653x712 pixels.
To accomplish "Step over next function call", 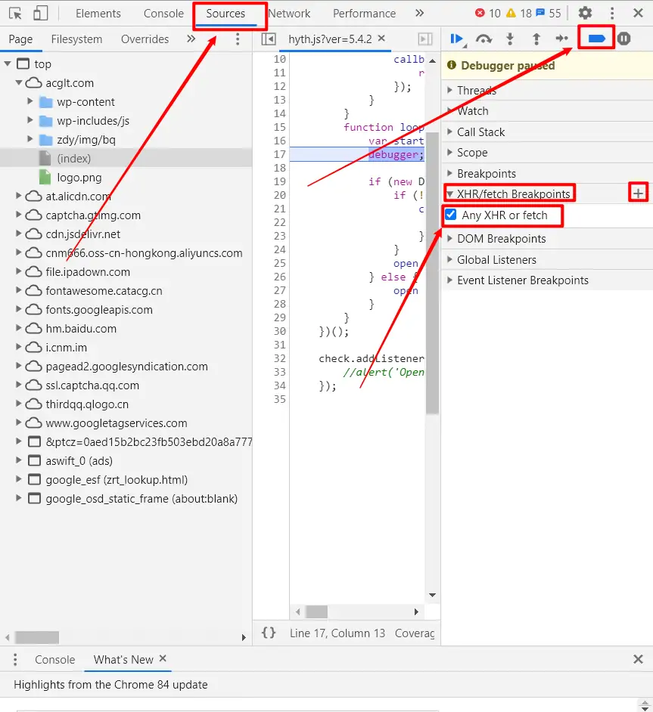I will pyautogui.click(x=483, y=37).
